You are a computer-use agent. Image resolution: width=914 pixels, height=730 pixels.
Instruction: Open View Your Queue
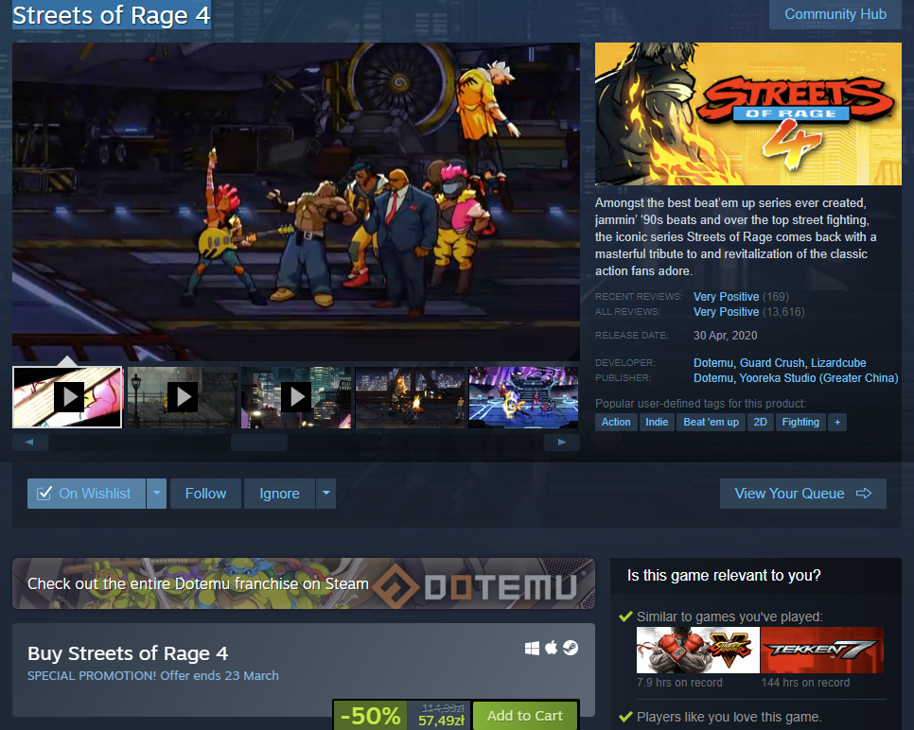pyautogui.click(x=802, y=494)
